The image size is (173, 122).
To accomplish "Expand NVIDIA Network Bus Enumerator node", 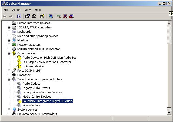I will [9, 49].
